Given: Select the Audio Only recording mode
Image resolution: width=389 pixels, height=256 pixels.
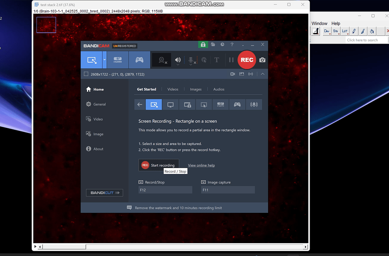Looking at the screenshot, I should coord(254,104).
